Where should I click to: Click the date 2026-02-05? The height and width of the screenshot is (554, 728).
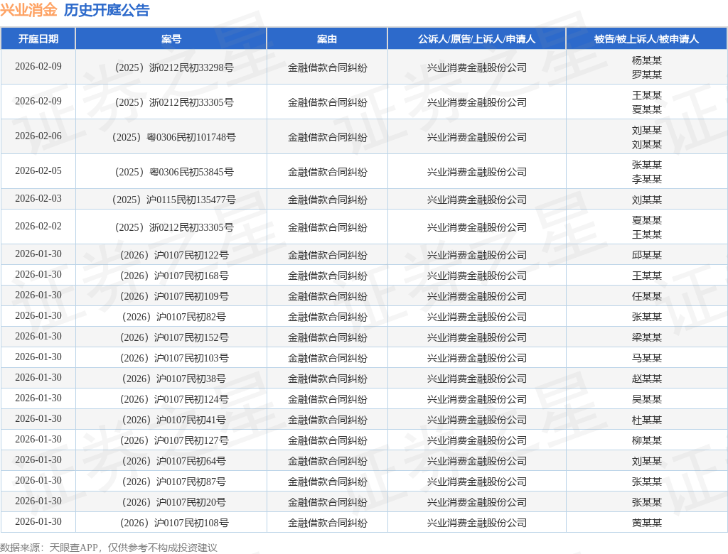tap(38, 170)
